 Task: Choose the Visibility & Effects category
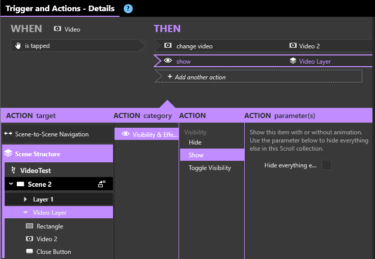(x=147, y=134)
